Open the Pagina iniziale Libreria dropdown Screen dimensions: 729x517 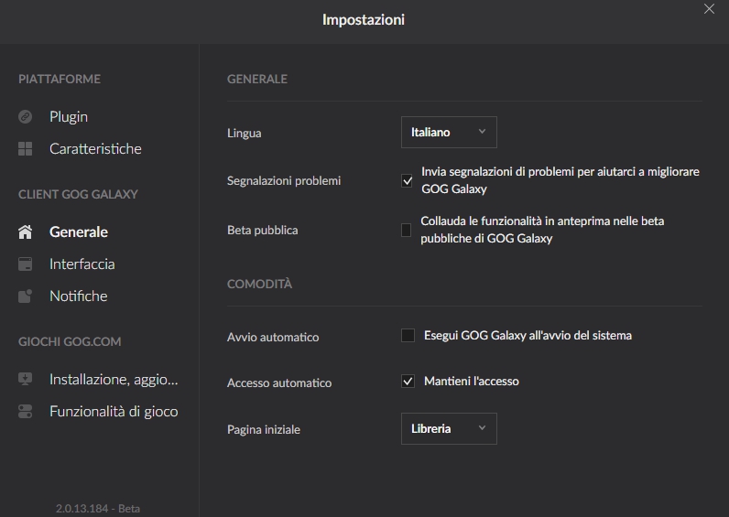[x=449, y=429]
